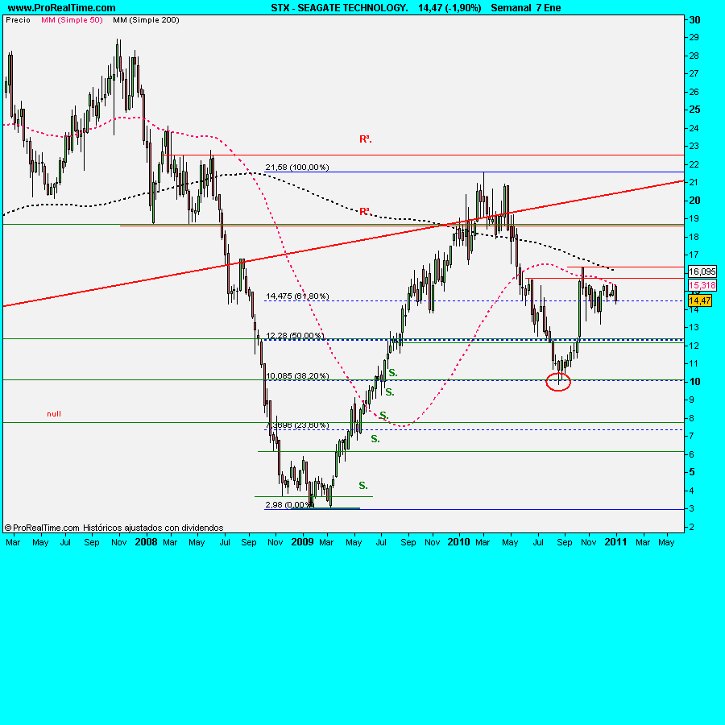Click the 'Precio' legend label

click(18, 20)
